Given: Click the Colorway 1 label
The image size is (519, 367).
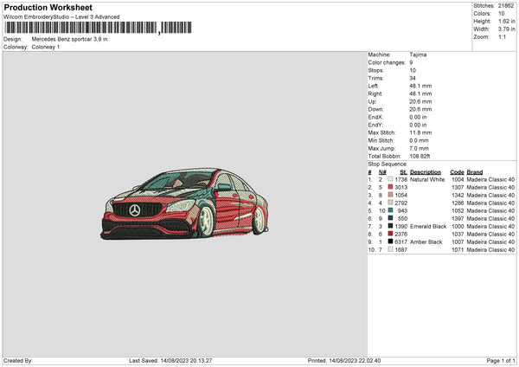Looking at the screenshot, I should click(46, 47).
